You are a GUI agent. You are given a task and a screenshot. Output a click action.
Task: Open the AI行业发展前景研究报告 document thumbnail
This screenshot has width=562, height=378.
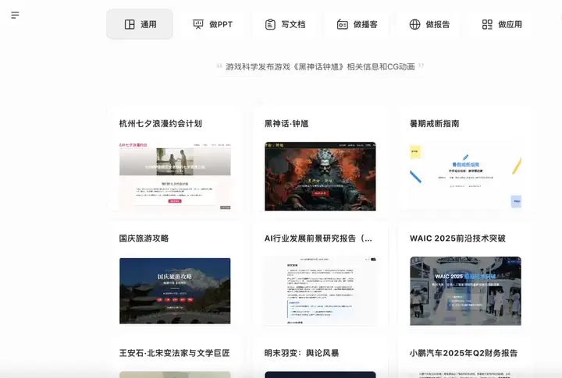pyautogui.click(x=320, y=291)
